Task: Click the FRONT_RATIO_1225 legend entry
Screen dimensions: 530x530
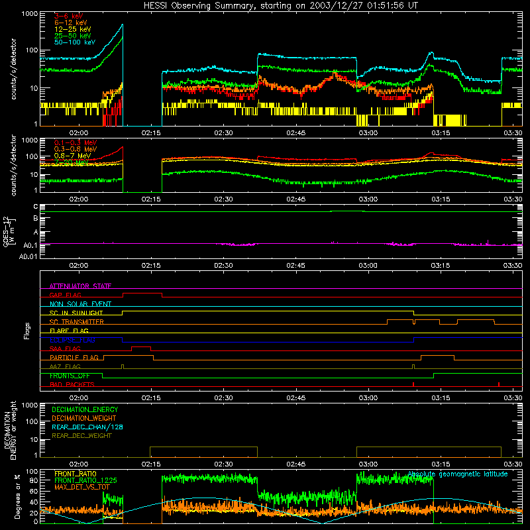Action: (x=85, y=480)
